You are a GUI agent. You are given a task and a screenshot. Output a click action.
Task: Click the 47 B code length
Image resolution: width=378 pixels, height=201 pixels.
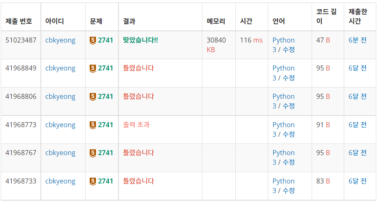tap(323, 40)
